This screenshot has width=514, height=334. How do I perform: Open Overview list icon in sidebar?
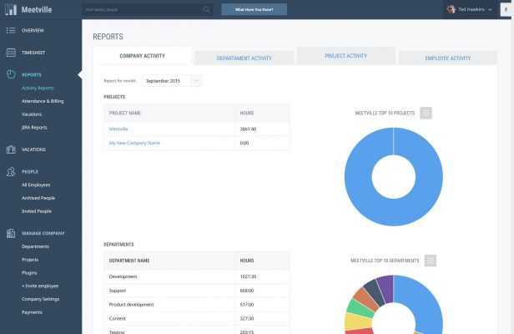pos(11,31)
